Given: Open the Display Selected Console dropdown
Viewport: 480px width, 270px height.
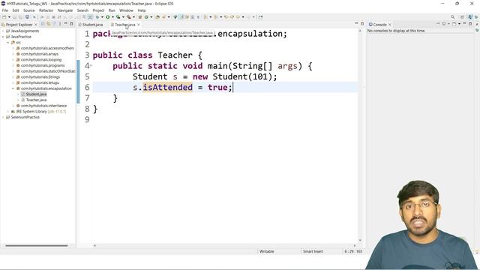Looking at the screenshot, I should 448,24.
